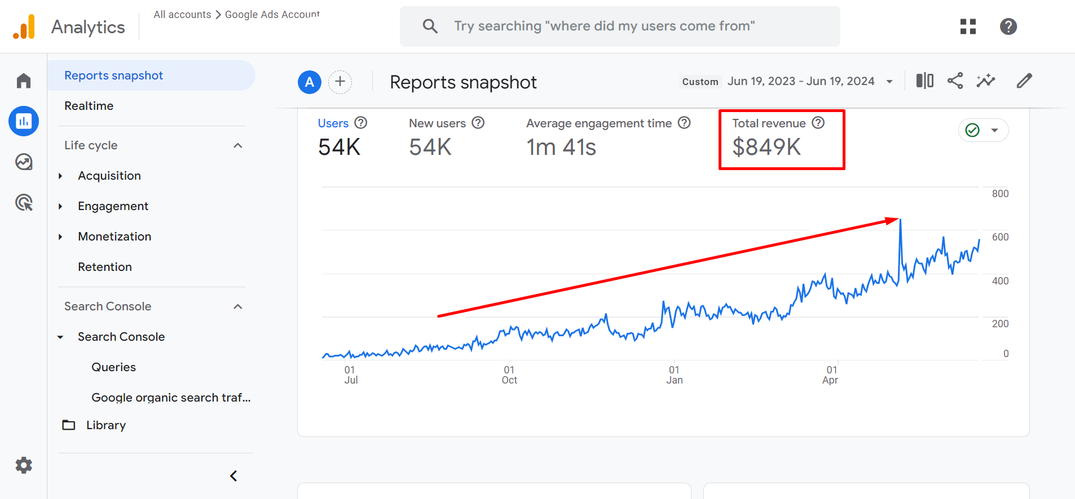Click the Total revenue help icon
1075x499 pixels.
(x=818, y=123)
